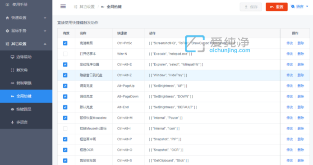
Task: Click the grey 保存 save button
Action: pos(251,7)
